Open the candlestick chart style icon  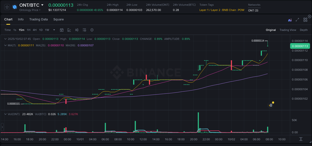[77, 30]
